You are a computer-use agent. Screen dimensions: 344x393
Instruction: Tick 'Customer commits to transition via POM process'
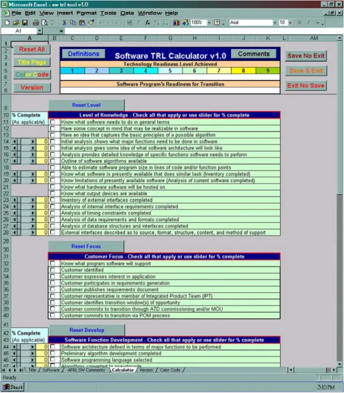53,316
